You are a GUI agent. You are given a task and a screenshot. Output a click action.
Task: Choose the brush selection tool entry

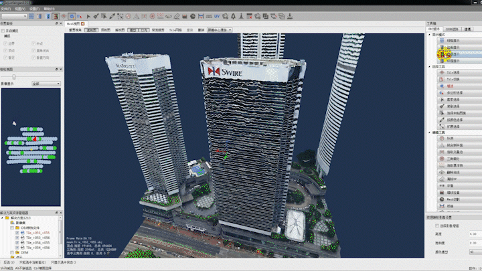tap(459, 106)
